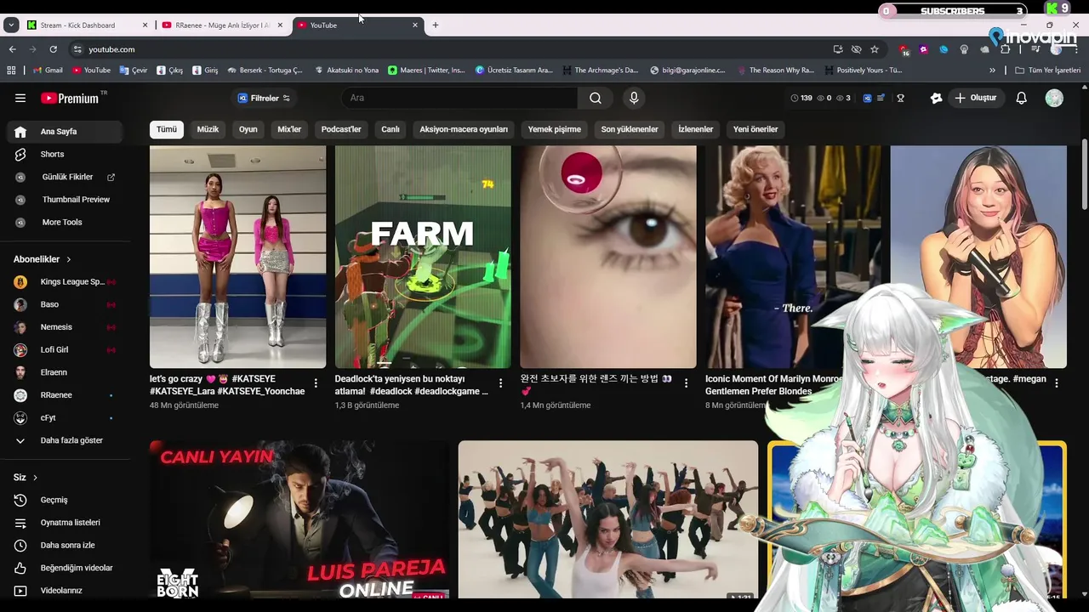
Task: Expand hidden bookmarks with double chevron
Action: click(992, 71)
